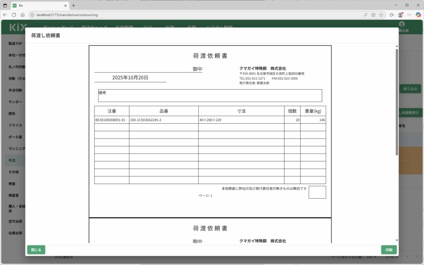Open the new tab plus button
The width and height of the screenshot is (424, 265).
pyautogui.click(x=74, y=5)
